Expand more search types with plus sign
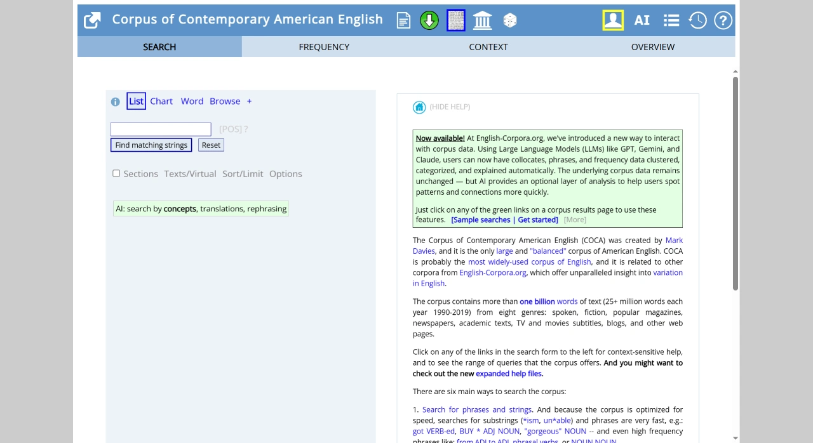Viewport: 813px width, 443px height. [x=249, y=102]
